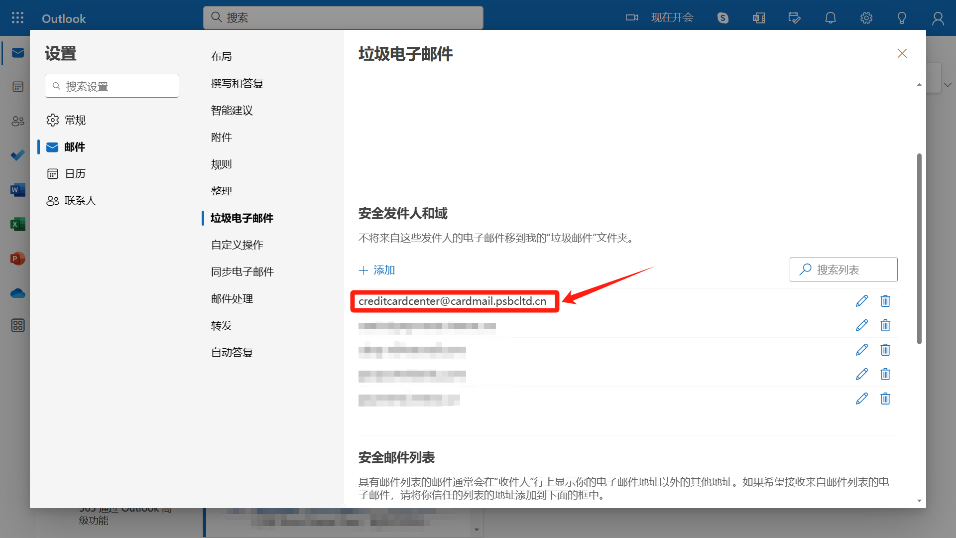This screenshot has height=538, width=956.
Task: Edit the third safe sender entry
Action: click(862, 350)
